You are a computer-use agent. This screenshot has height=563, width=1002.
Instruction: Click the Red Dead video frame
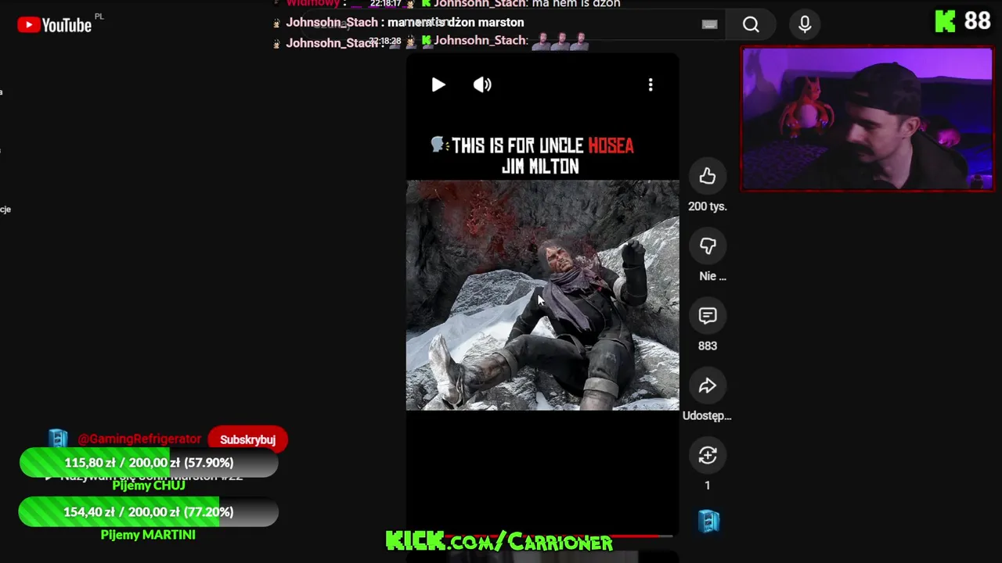tap(542, 296)
